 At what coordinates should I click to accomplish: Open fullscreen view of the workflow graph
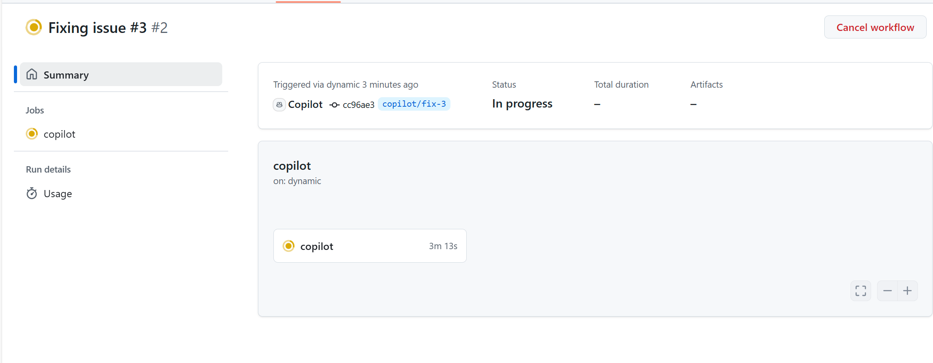click(860, 290)
